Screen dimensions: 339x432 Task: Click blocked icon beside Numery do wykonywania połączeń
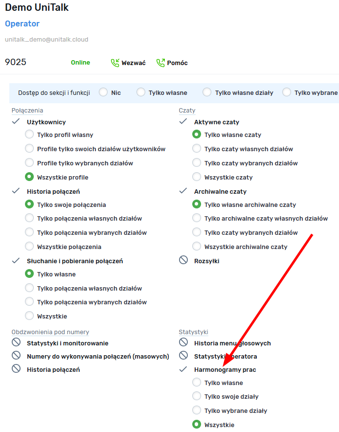(16, 356)
